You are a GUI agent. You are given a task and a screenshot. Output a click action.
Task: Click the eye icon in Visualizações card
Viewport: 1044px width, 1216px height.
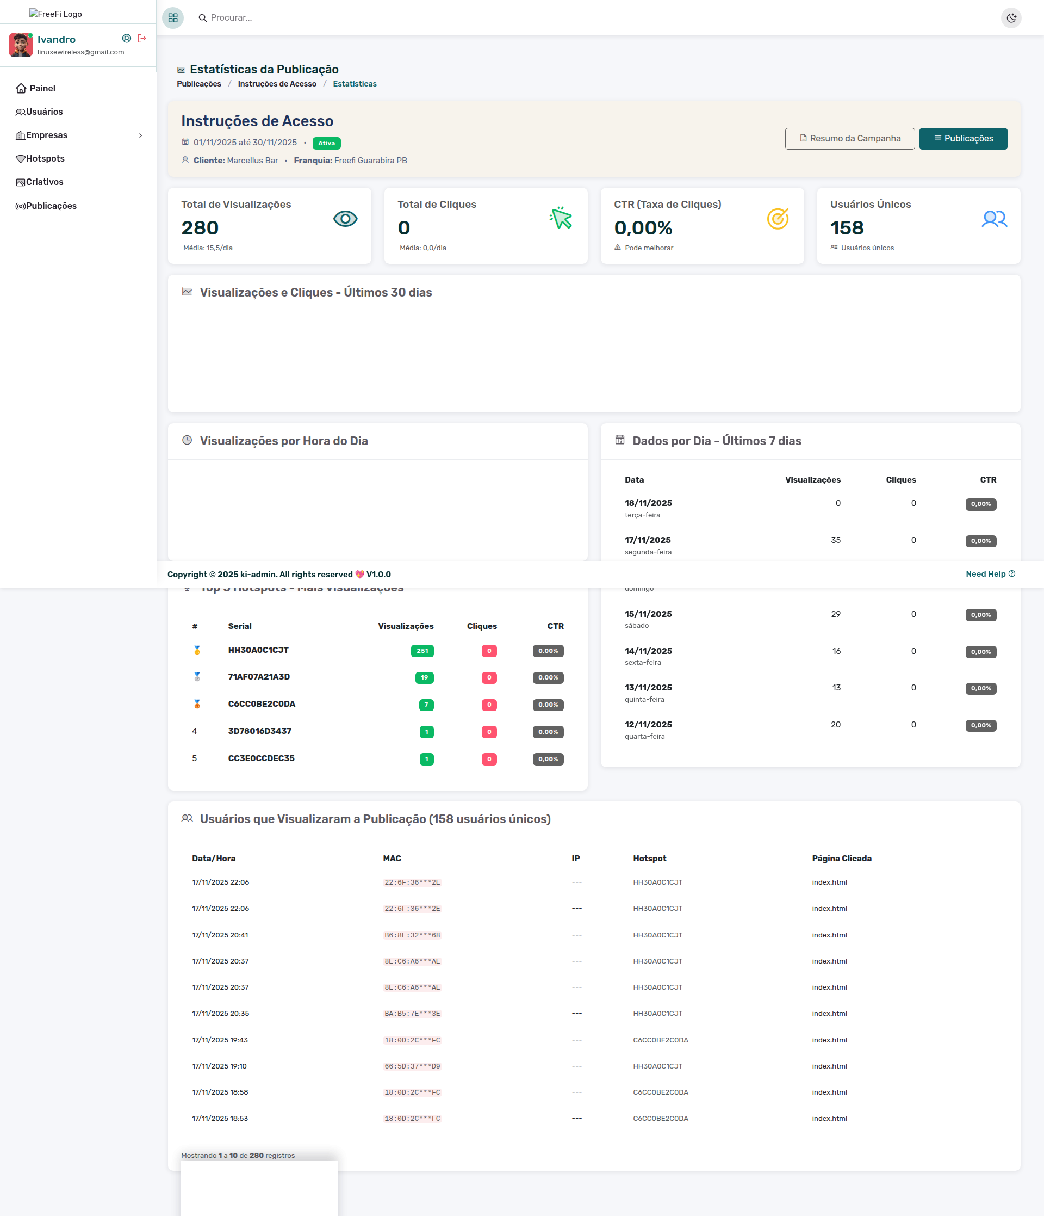(345, 219)
